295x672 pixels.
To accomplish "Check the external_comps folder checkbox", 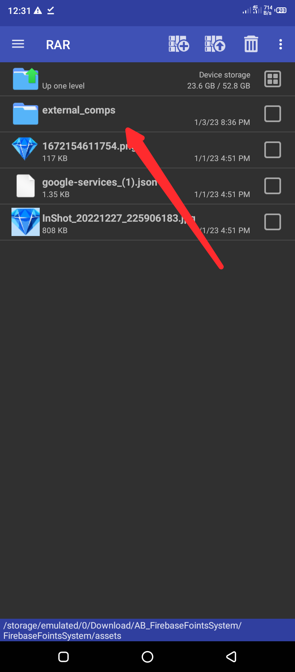I will coord(272,114).
